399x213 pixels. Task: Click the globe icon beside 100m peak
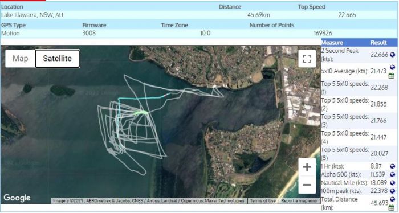pos(392,191)
